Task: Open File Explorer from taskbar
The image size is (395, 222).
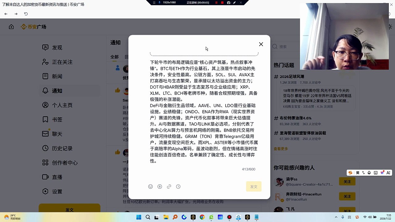Action: click(166, 217)
